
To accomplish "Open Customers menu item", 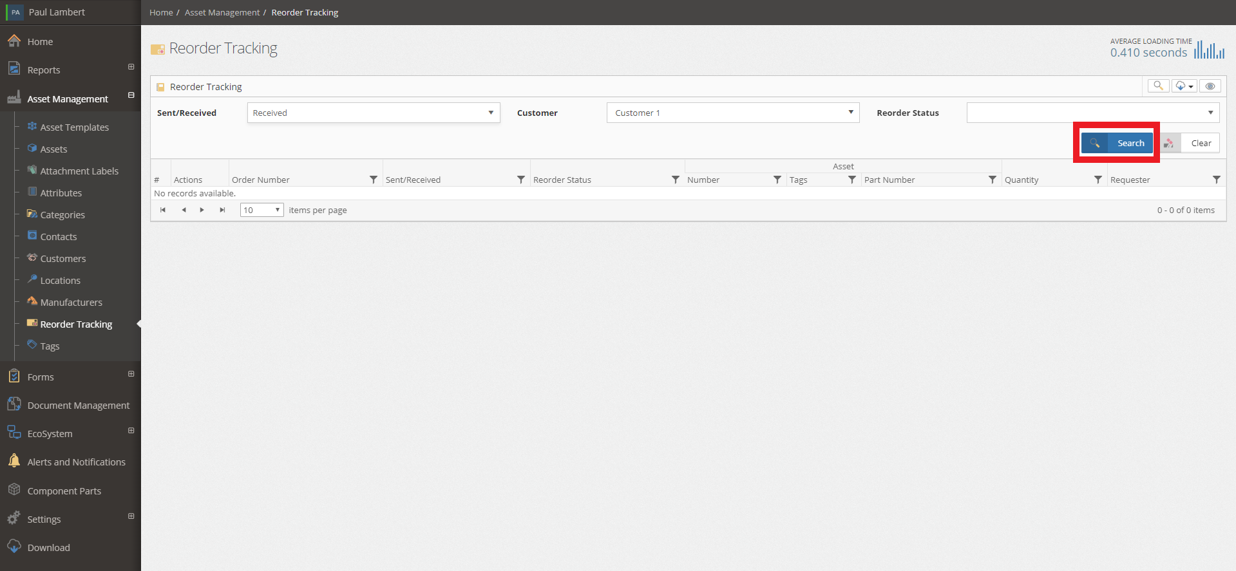I will [63, 259].
